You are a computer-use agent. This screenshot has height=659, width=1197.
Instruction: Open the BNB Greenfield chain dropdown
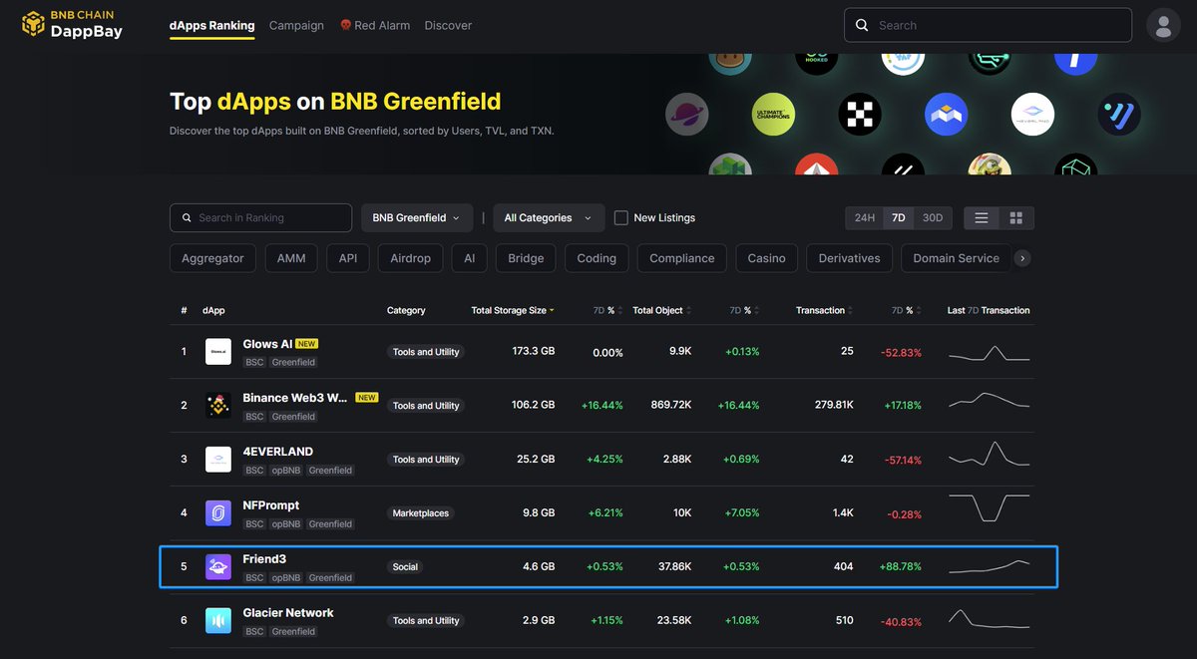(x=416, y=217)
